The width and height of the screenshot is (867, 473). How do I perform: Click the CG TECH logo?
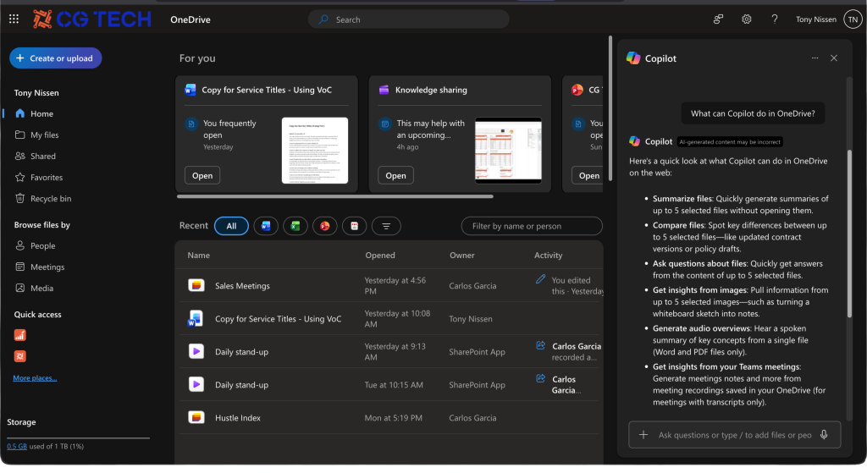pos(91,19)
